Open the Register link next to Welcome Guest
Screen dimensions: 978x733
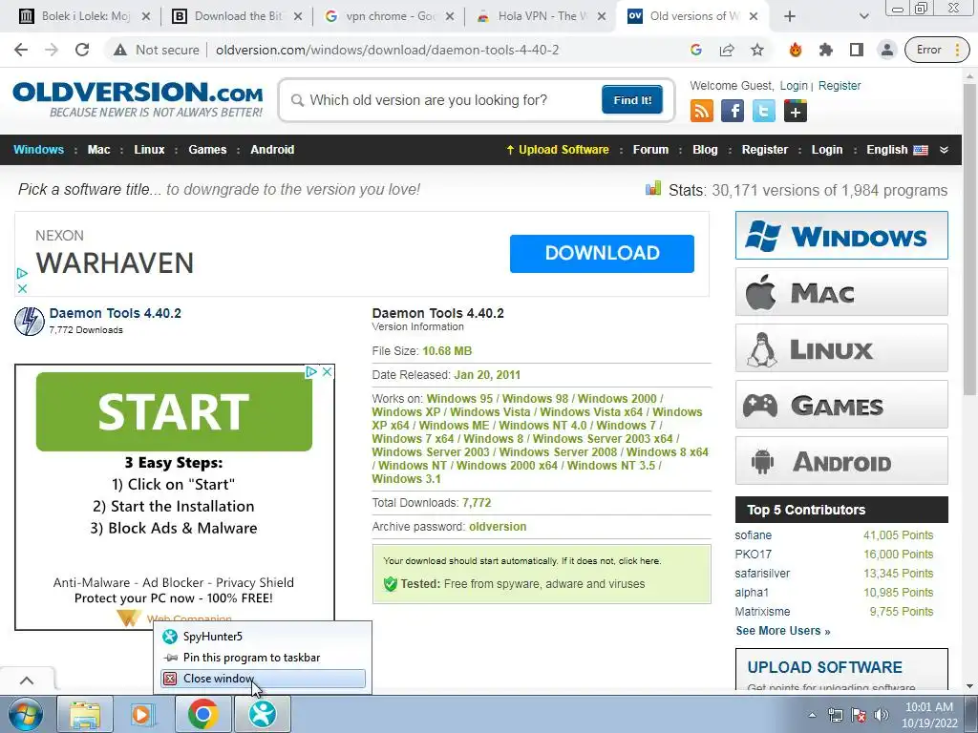point(839,85)
